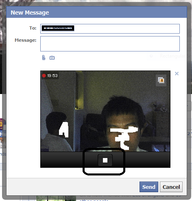This screenshot has height=201, width=192.
Task: Click the 19:53 recording timer
Action: pyautogui.click(x=52, y=76)
